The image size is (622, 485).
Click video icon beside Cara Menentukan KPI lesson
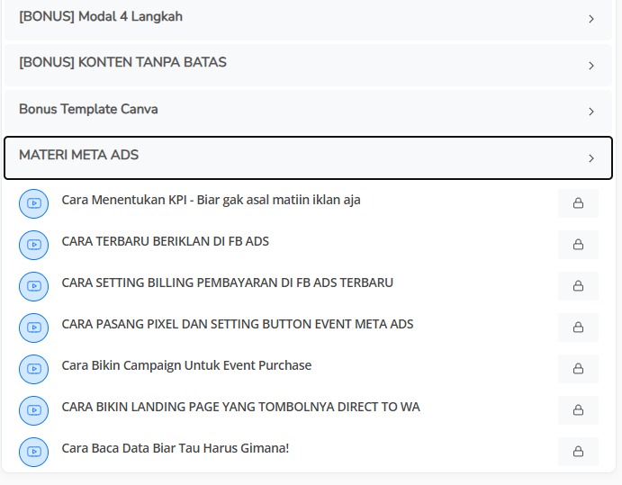coord(33,203)
